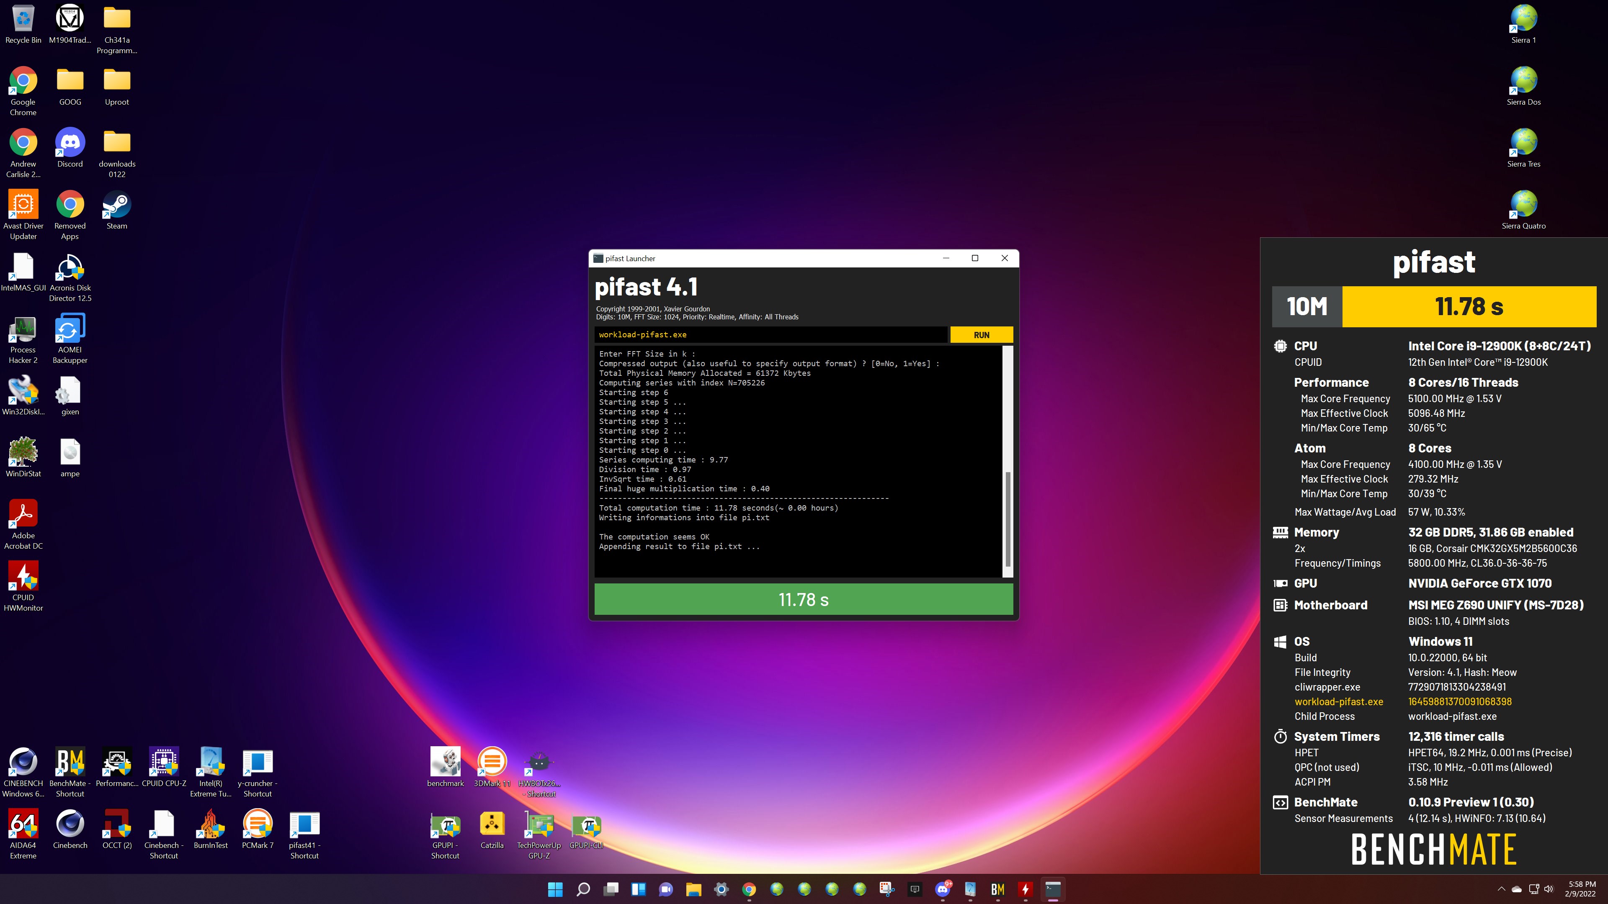1608x904 pixels.
Task: Open the GPUPI-CLI desktop icon
Action: pos(585,829)
